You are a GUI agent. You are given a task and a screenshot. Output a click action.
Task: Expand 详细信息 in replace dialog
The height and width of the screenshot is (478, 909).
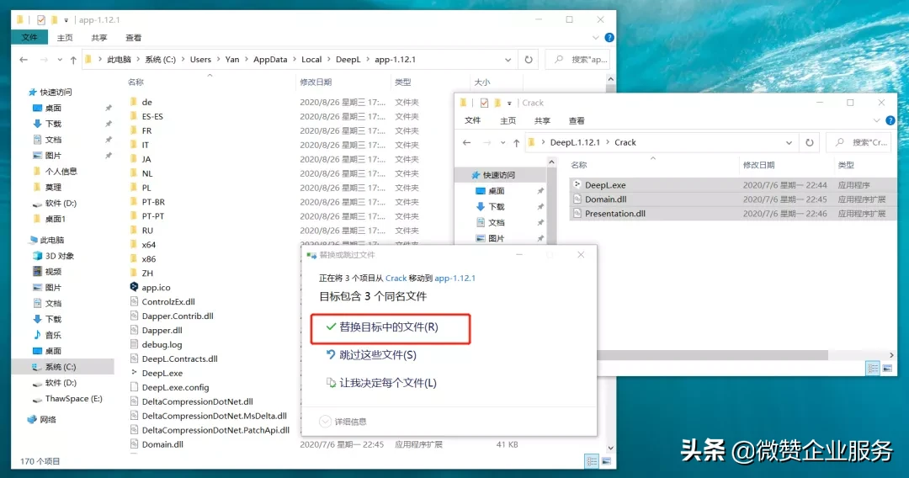[343, 422]
